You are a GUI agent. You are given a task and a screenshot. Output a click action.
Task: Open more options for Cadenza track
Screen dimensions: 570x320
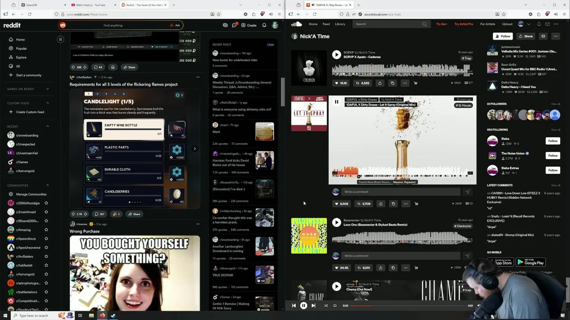pyautogui.click(x=405, y=83)
